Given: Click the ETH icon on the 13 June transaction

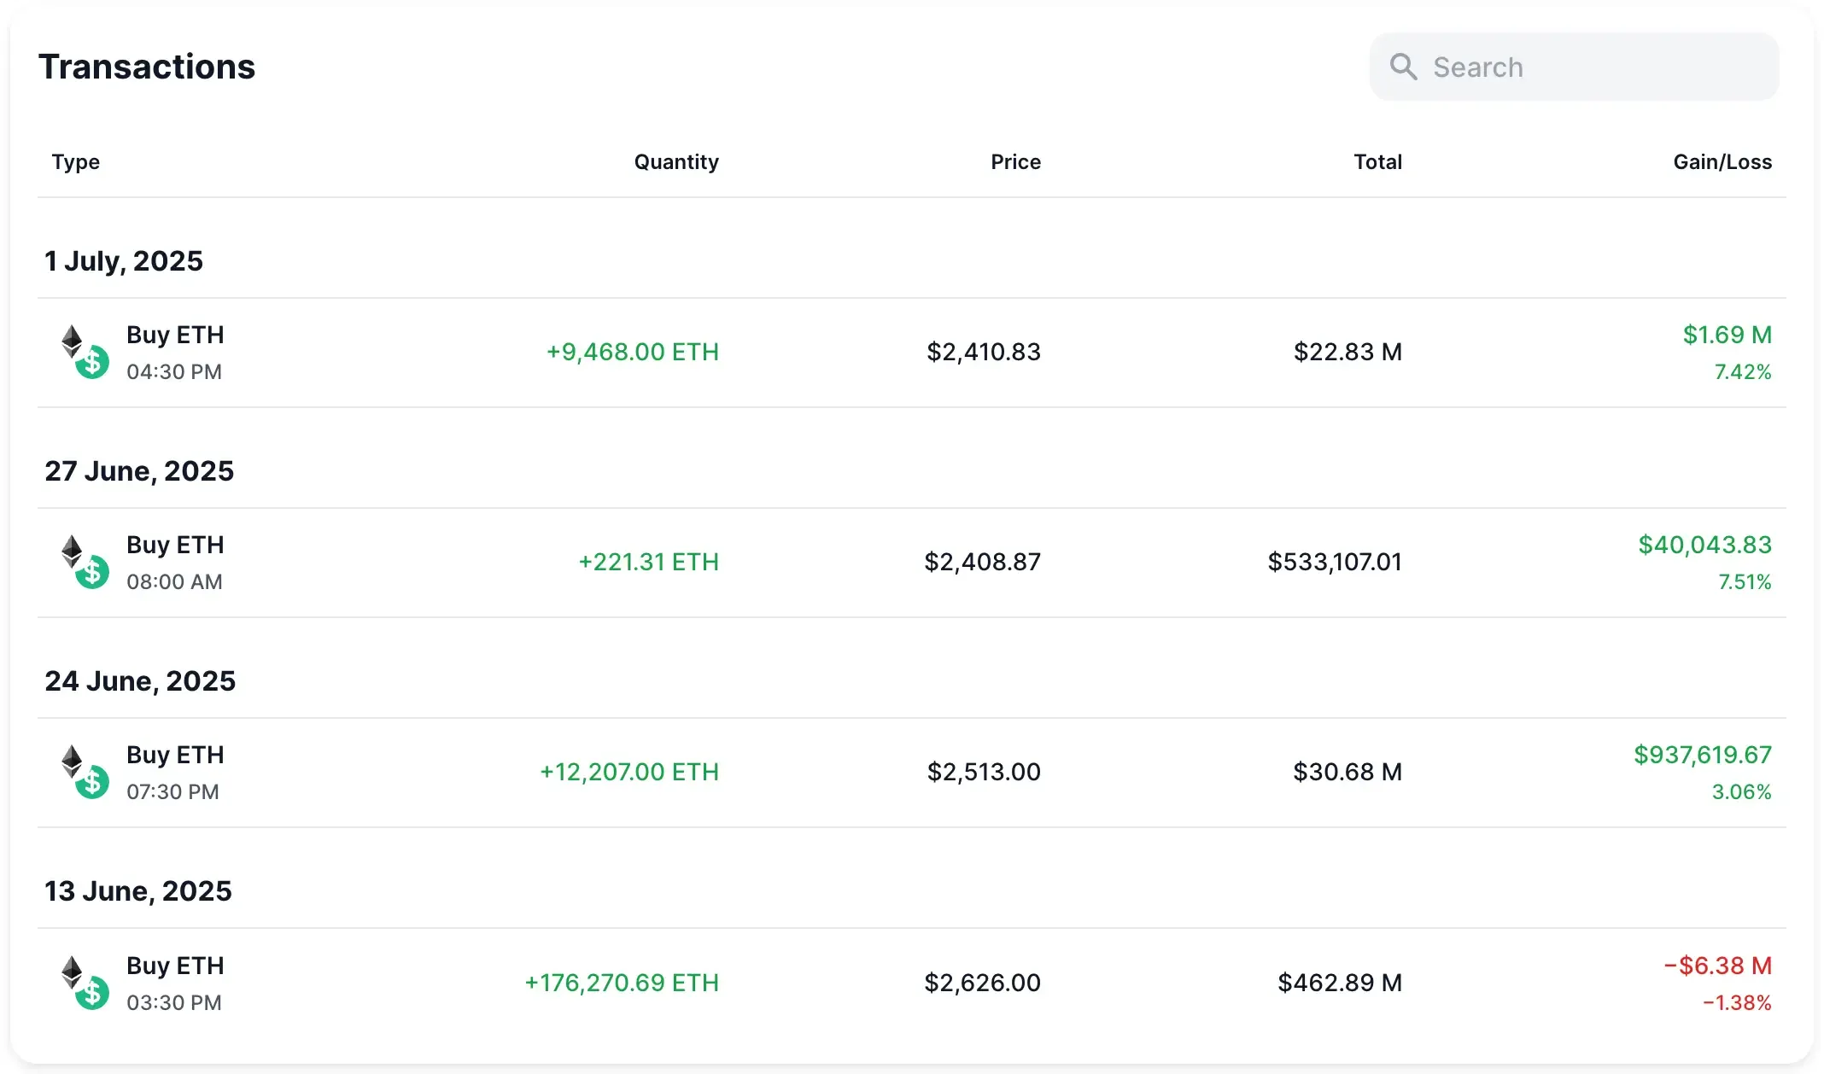Looking at the screenshot, I should [x=73, y=971].
